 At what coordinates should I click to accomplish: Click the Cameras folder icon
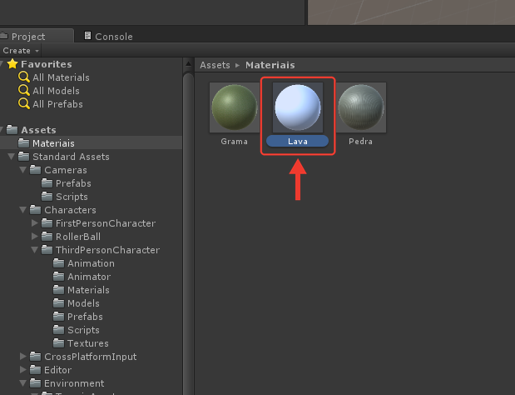(36, 170)
